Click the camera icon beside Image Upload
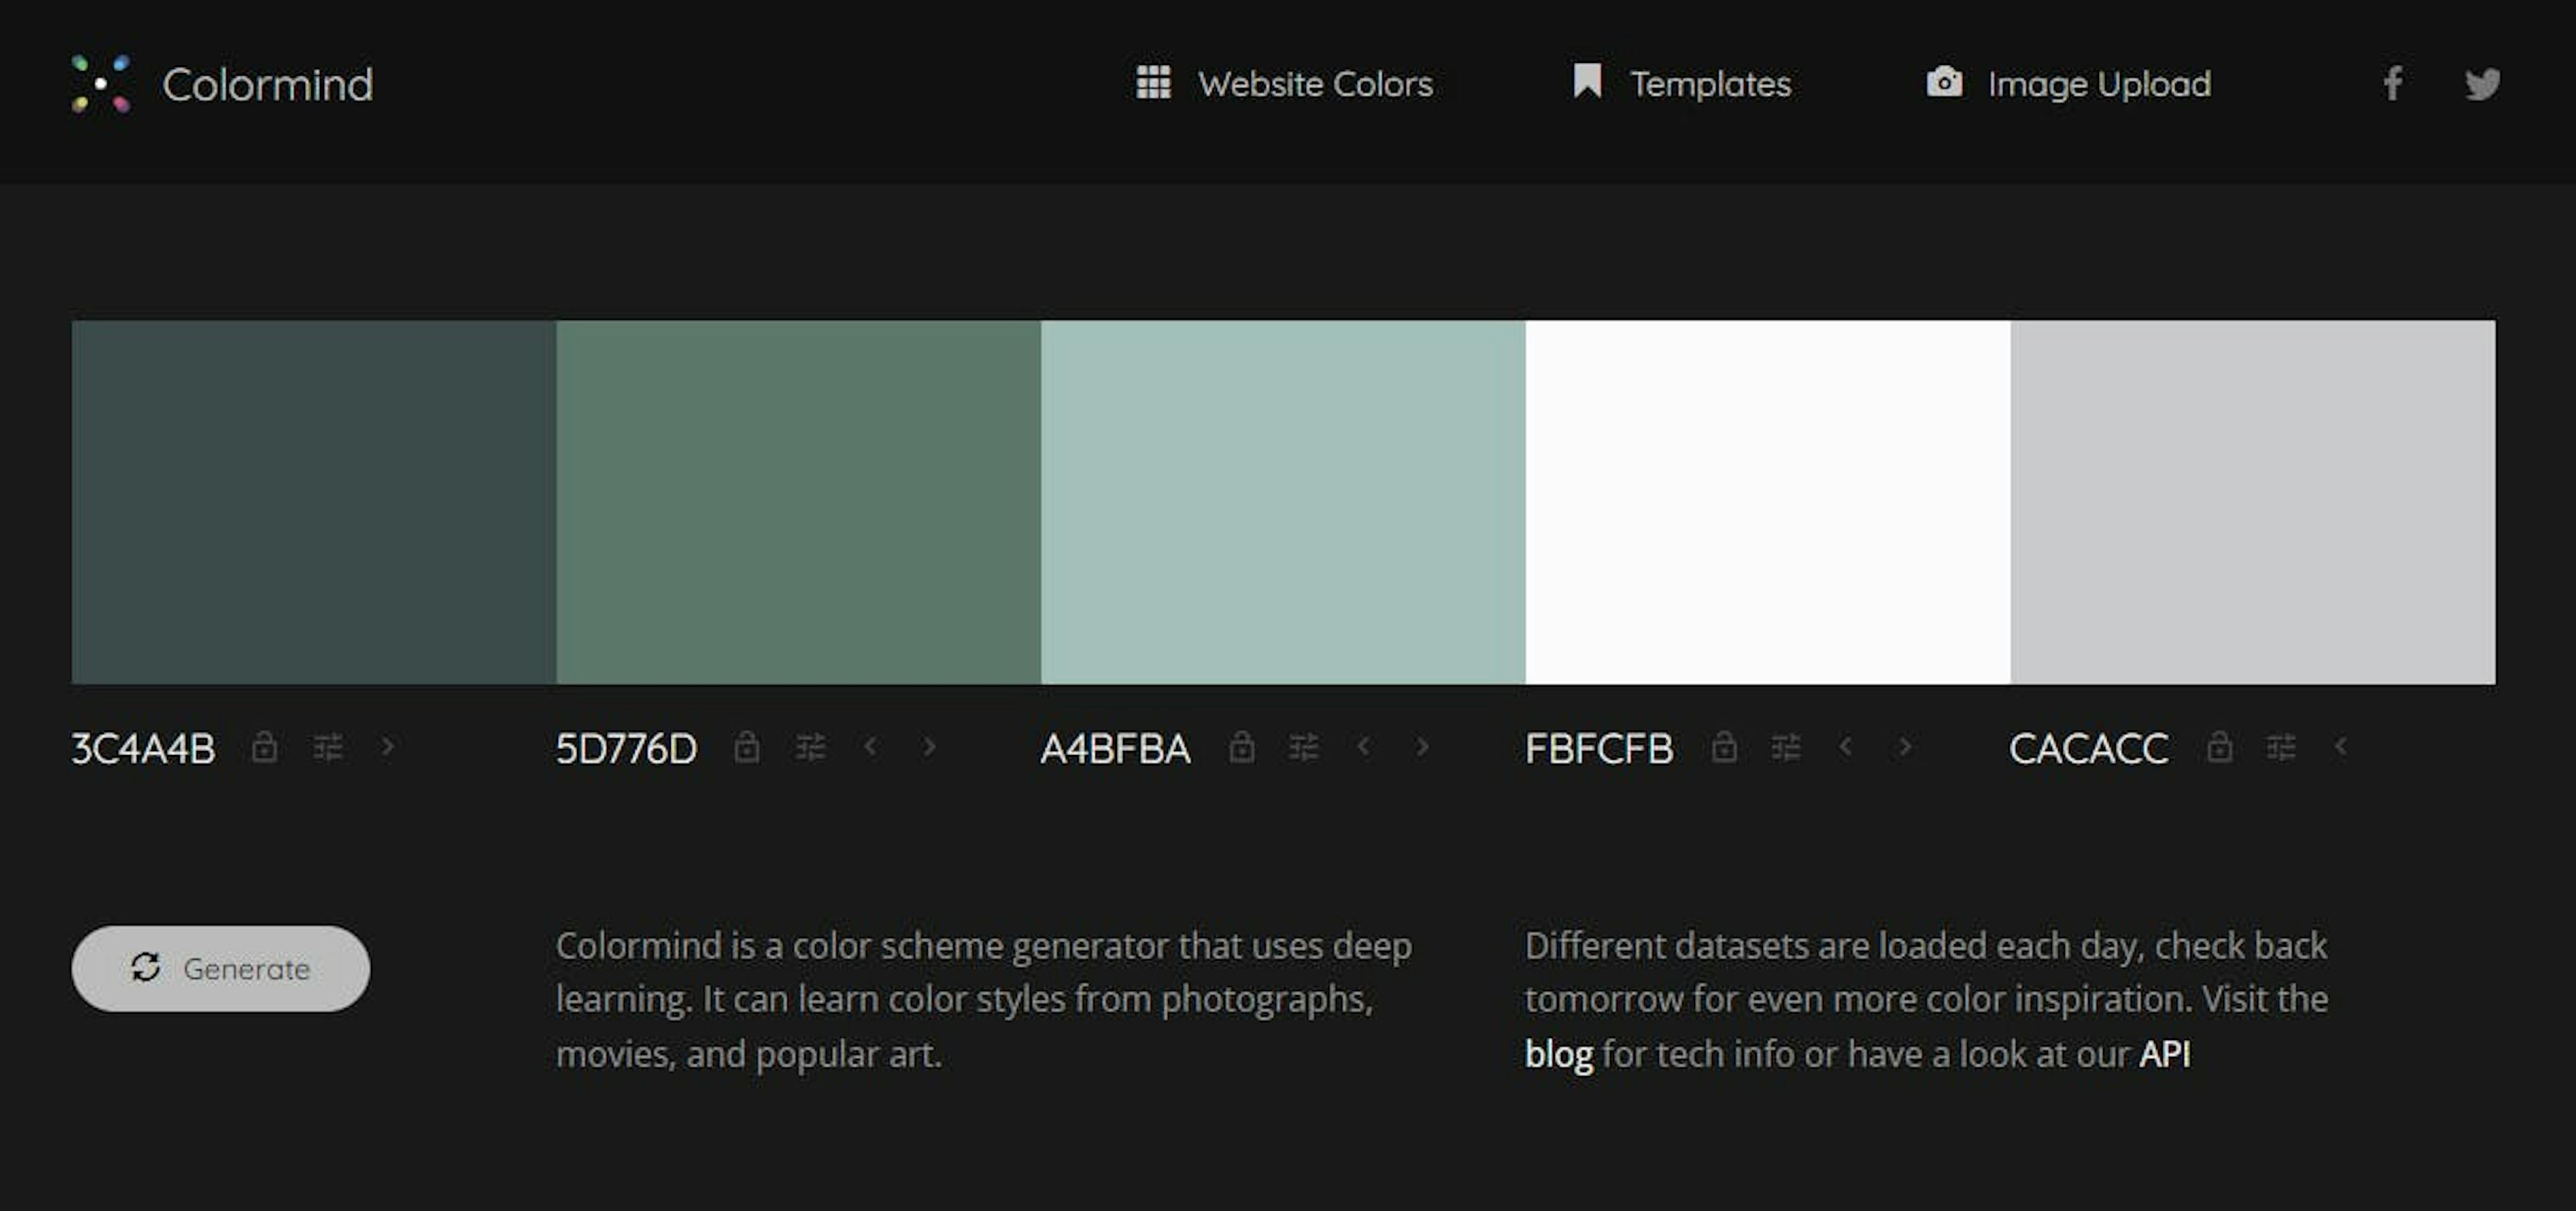2576x1211 pixels. [x=1944, y=82]
